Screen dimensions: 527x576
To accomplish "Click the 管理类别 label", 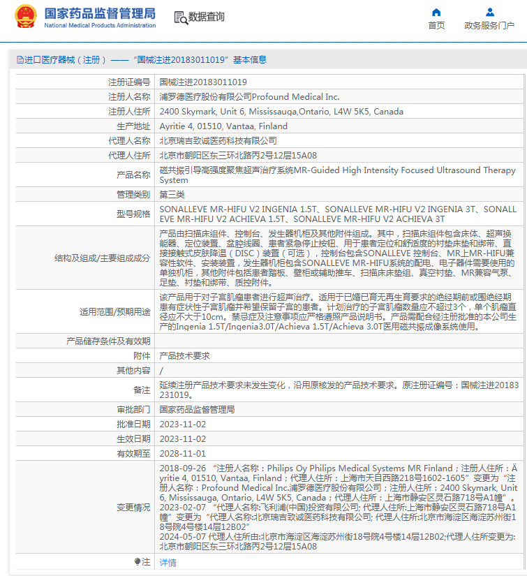I will [133, 194].
